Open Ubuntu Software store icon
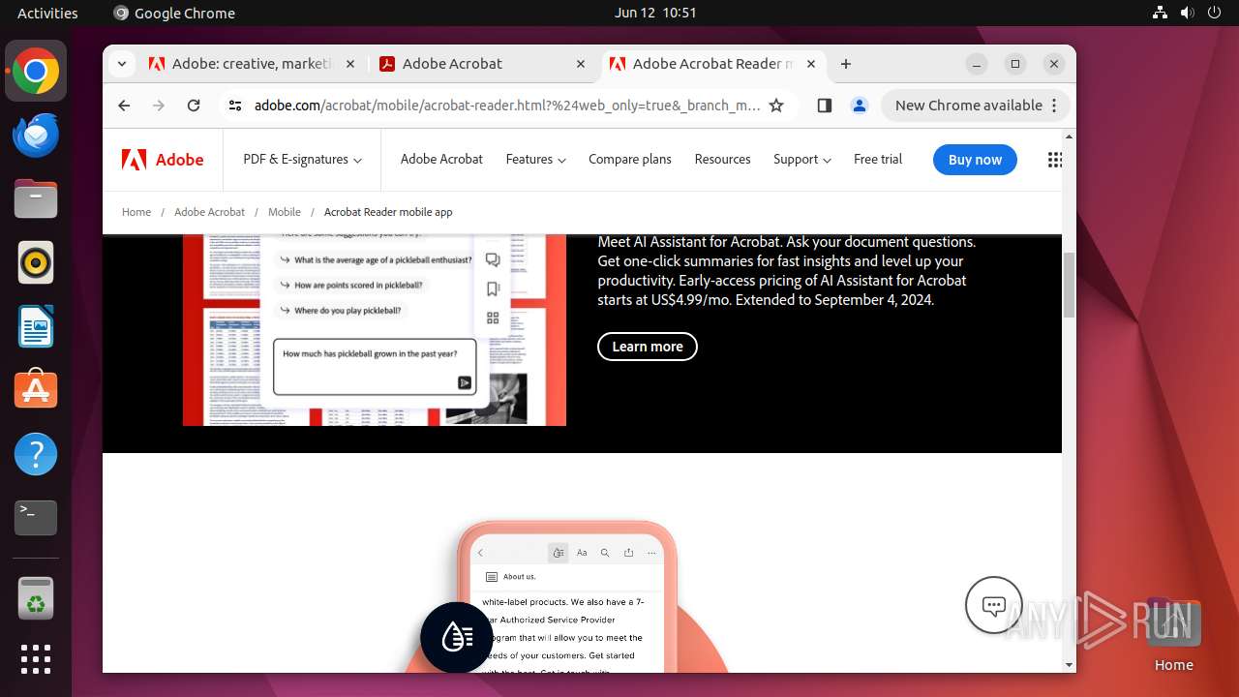Image resolution: width=1239 pixels, height=697 pixels. (x=36, y=389)
